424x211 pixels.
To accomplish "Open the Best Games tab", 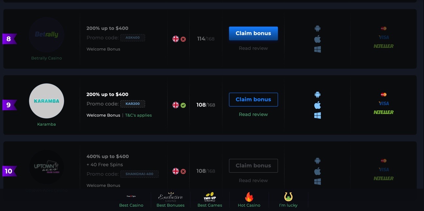I will tap(210, 200).
